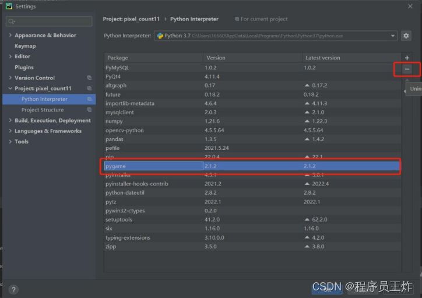
Task: Select the future package row
Action: pyautogui.click(x=252, y=94)
